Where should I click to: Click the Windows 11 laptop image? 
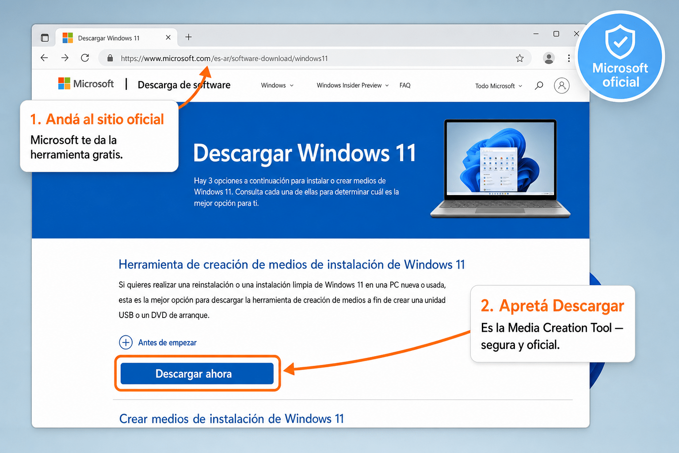tap(500, 169)
